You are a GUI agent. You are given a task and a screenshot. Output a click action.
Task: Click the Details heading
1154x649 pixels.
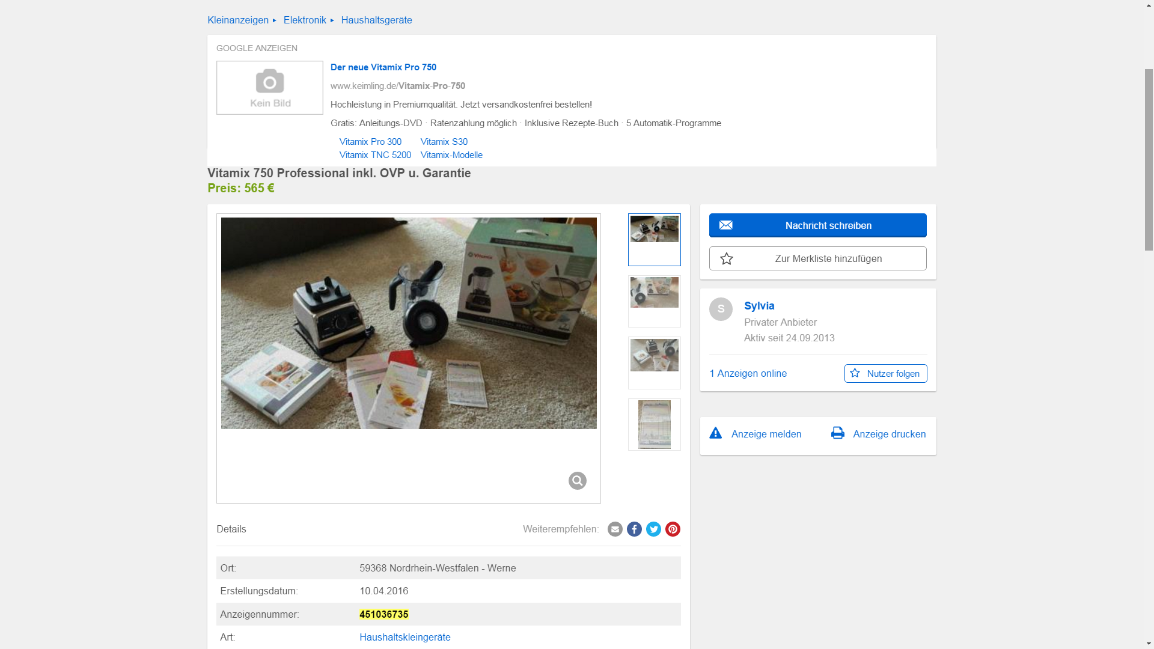coord(231,529)
